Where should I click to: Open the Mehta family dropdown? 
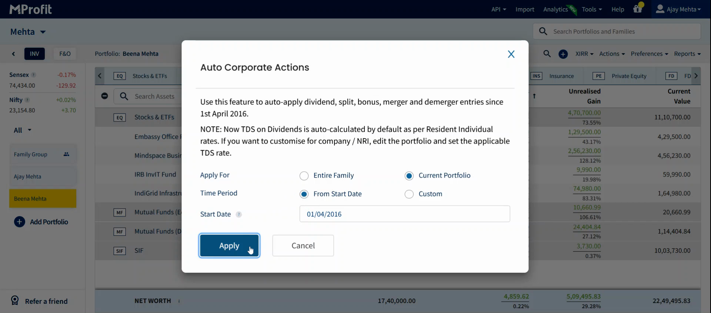point(28,32)
